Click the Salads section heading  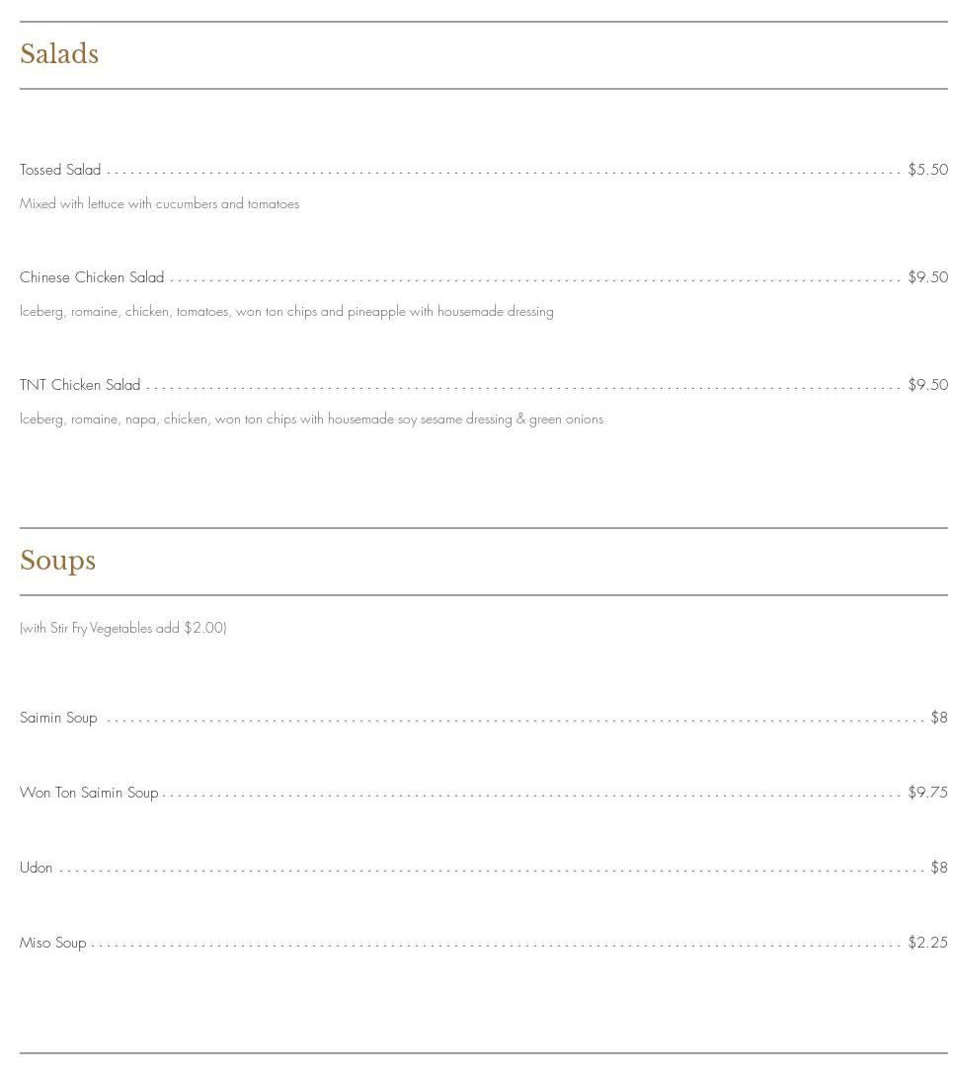[x=59, y=54]
